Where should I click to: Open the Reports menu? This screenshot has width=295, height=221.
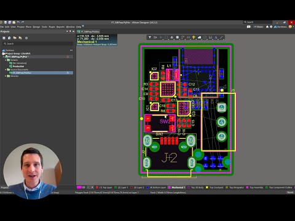point(60,27)
